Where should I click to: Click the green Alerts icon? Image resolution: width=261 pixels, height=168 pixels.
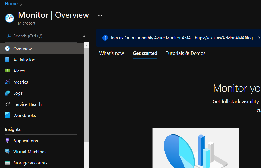[x=7, y=71]
